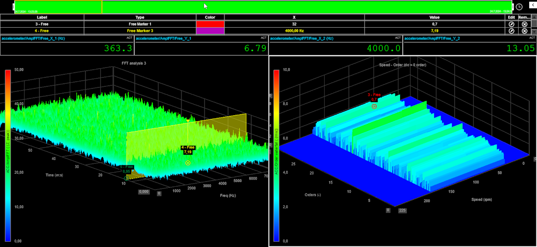Viewport: 537px width, 247px height.
Task: Click the red '3 - Free' marker in order graph
Action: (x=374, y=106)
